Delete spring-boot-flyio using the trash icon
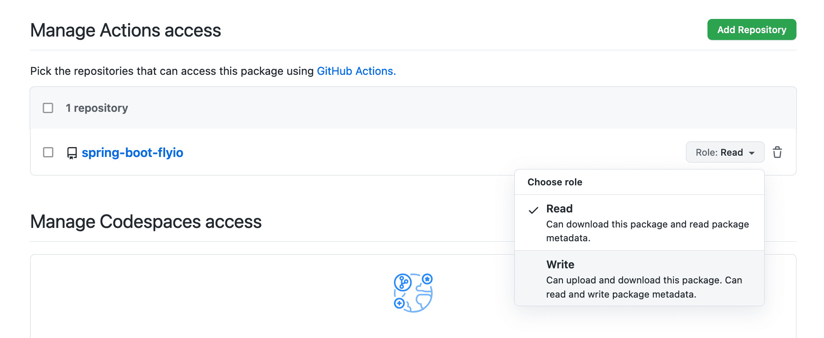This screenshot has height=338, width=824. [777, 152]
